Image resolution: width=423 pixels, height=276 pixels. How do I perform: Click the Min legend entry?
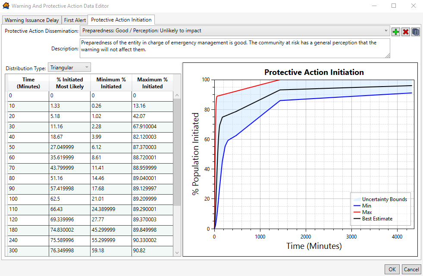click(362, 206)
